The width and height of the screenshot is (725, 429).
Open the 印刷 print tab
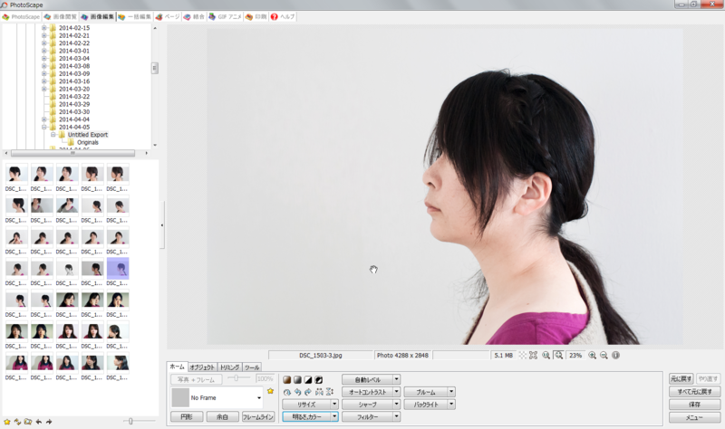pyautogui.click(x=256, y=16)
